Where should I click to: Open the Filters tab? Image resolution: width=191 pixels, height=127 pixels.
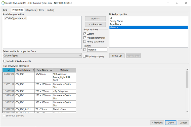point(40,10)
